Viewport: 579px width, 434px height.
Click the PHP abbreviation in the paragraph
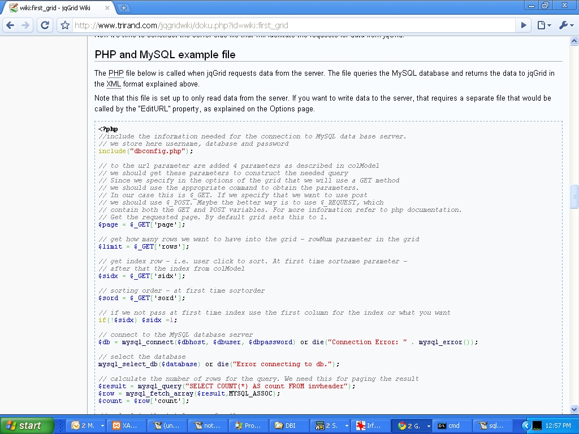click(116, 73)
